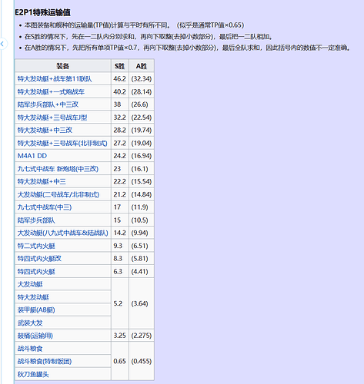Image resolution: width=364 pixels, height=384 pixels.
Task: Open the standalone 特大发动艇 link
Action: click(x=33, y=297)
